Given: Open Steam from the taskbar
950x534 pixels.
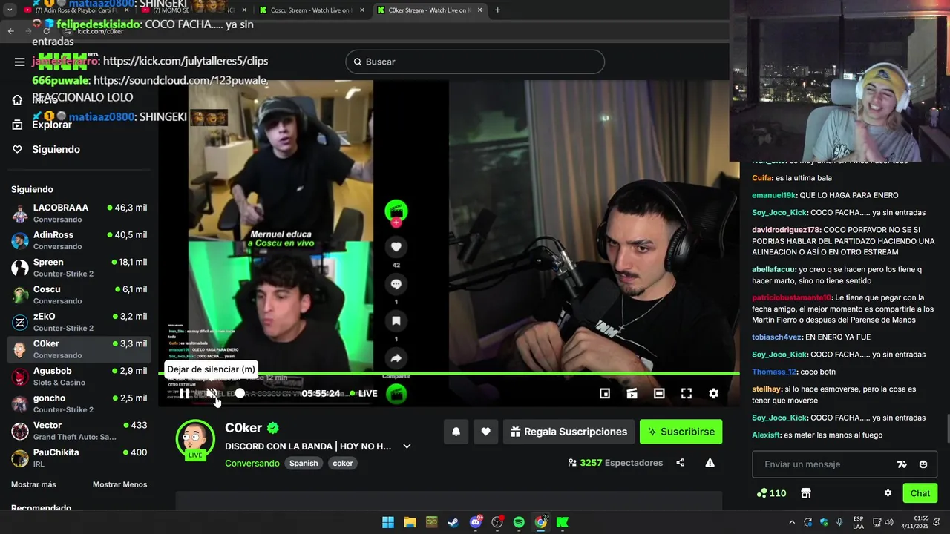Looking at the screenshot, I should coord(453,522).
